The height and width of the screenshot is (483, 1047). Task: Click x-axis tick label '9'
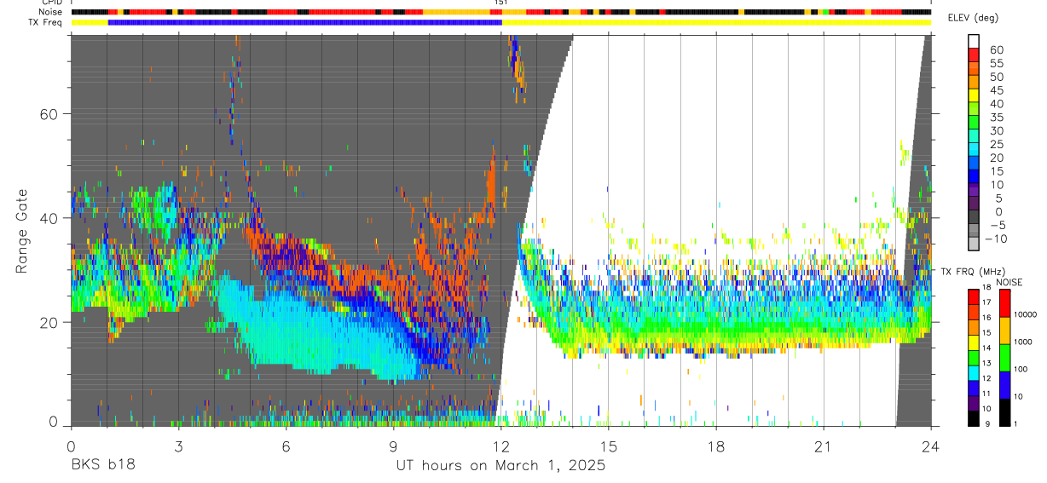393,446
